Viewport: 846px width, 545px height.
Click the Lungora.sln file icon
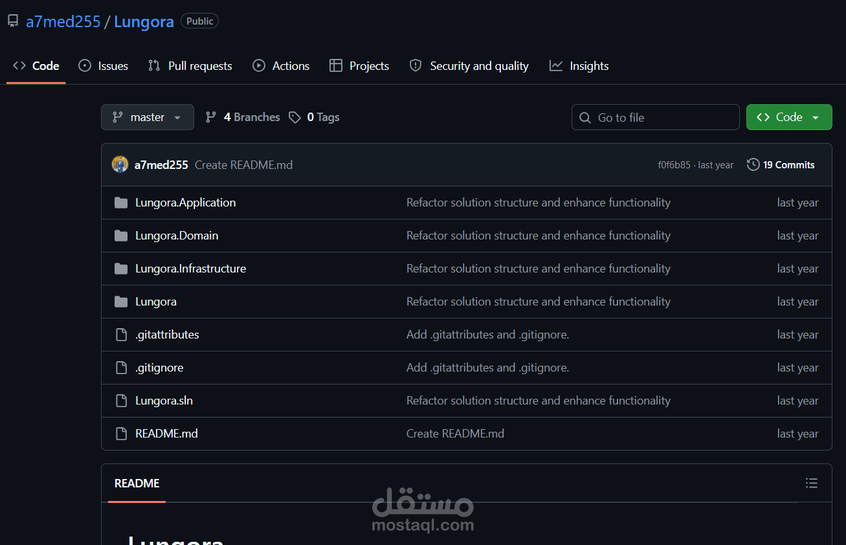[121, 401]
